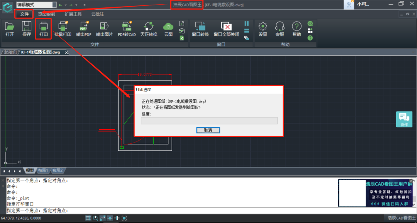This screenshot has height=223, width=417.
Task: Open the 设置 settings panel dropdown
Action: click(x=263, y=29)
